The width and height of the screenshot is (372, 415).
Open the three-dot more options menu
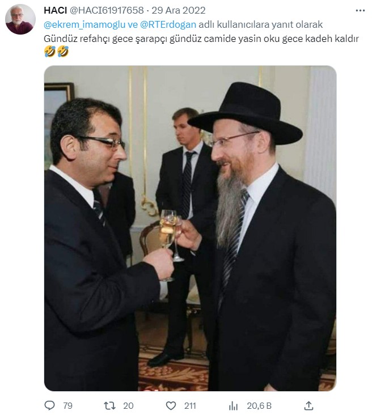pos(360,11)
